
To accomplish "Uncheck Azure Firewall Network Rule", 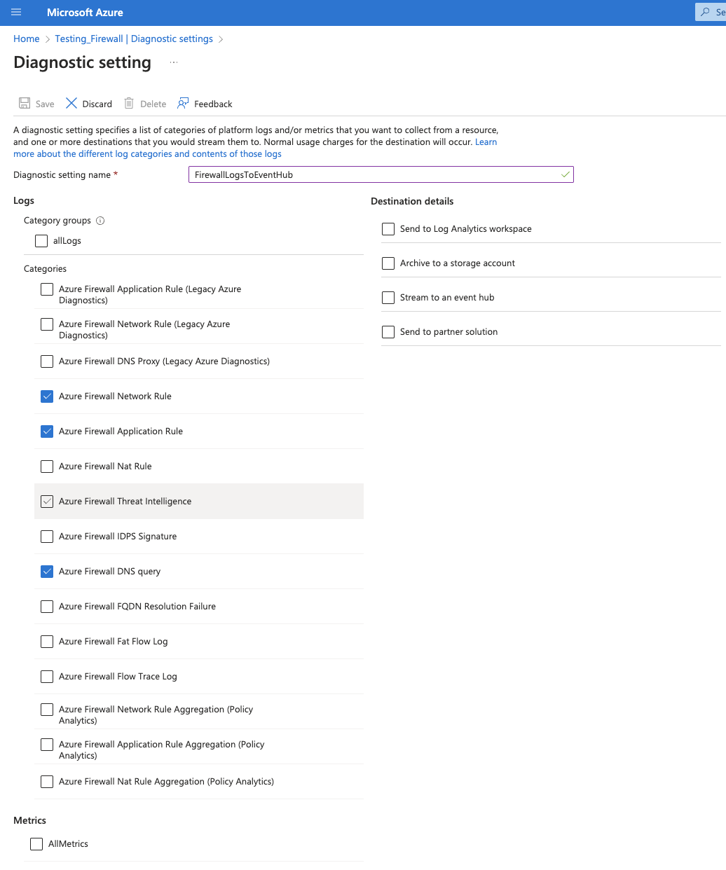I will 47,396.
